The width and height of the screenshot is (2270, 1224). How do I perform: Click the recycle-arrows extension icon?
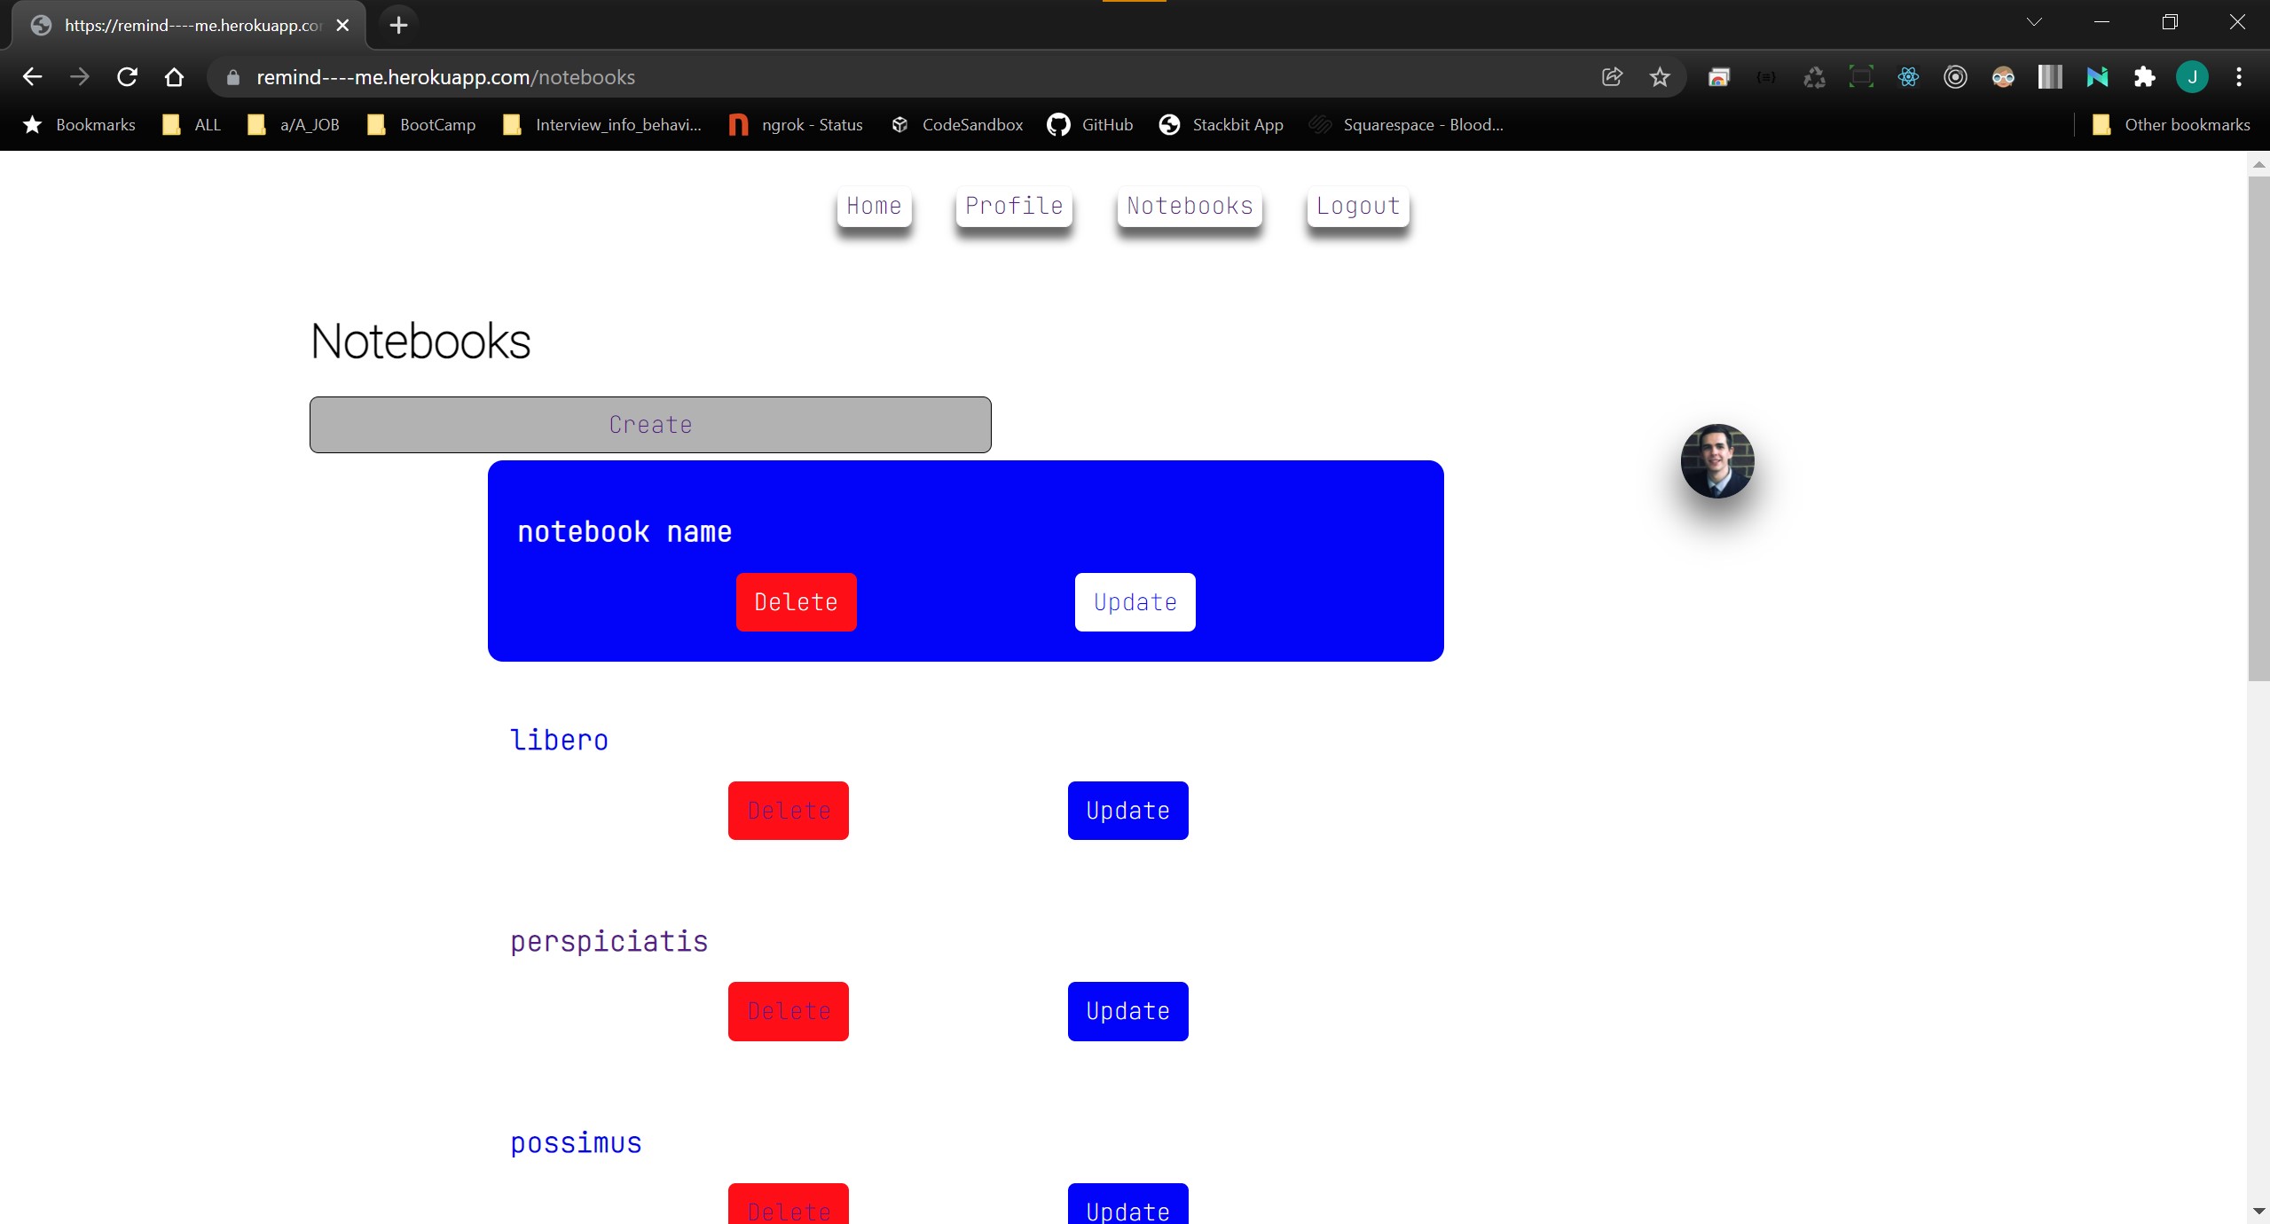tap(1814, 77)
